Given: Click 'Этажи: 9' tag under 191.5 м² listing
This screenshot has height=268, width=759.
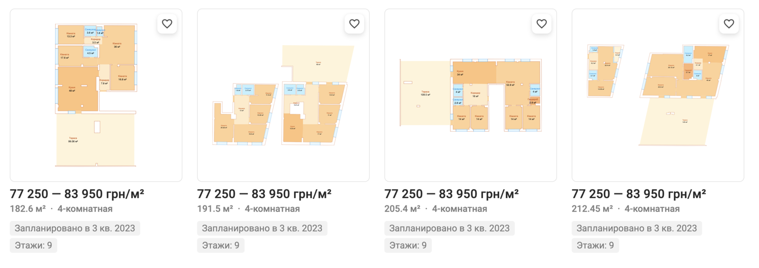Looking at the screenshot, I should (x=220, y=245).
